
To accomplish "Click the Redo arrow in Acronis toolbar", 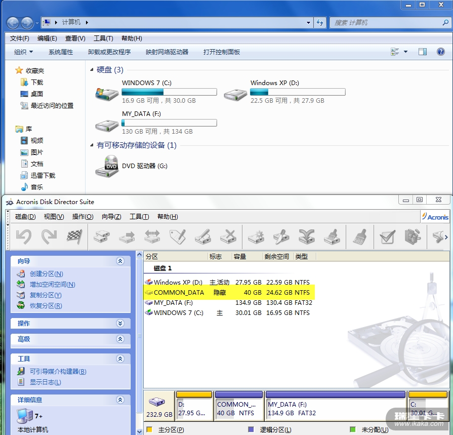I will (49, 237).
